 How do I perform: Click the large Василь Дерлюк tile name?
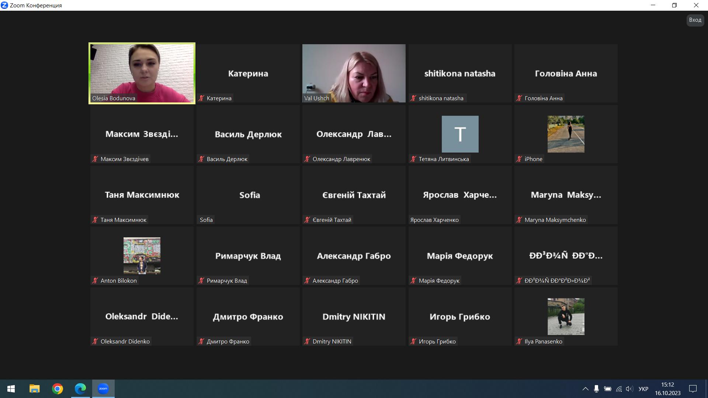(248, 134)
